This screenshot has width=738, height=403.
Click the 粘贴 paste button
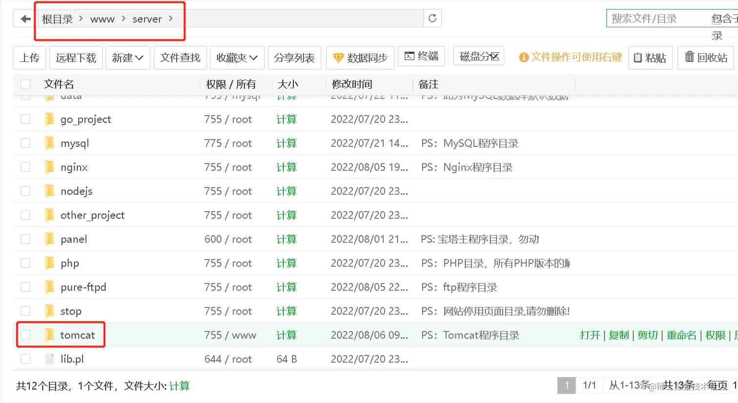click(650, 58)
